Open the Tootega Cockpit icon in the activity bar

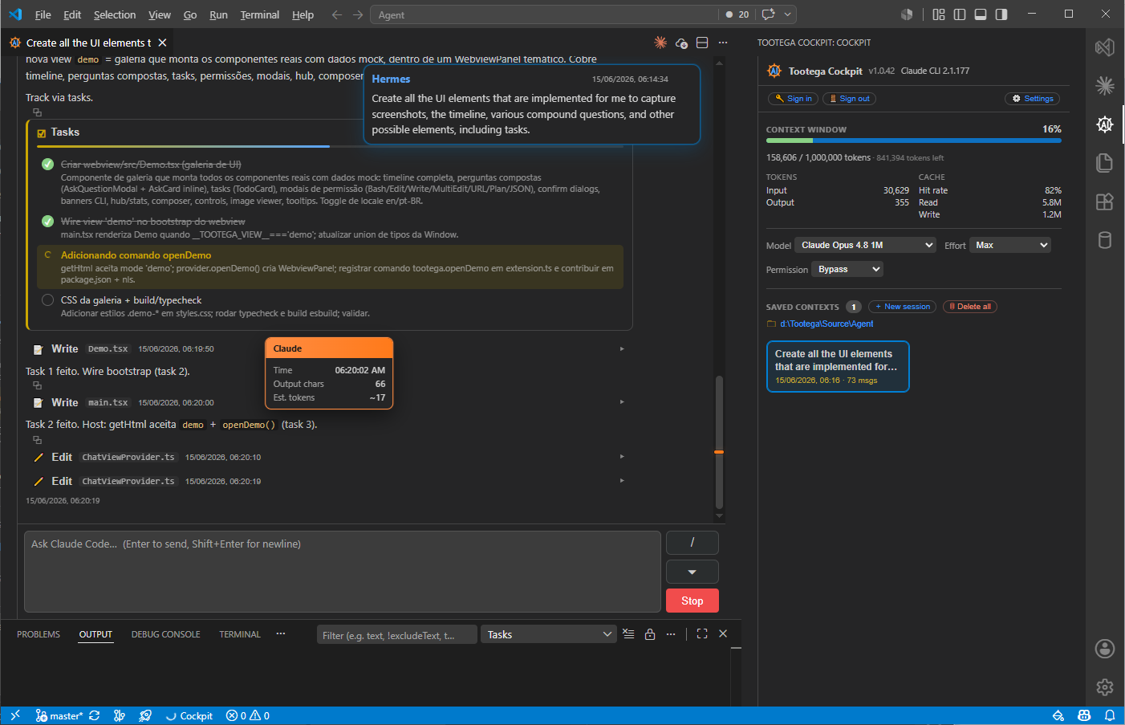[x=1105, y=124]
